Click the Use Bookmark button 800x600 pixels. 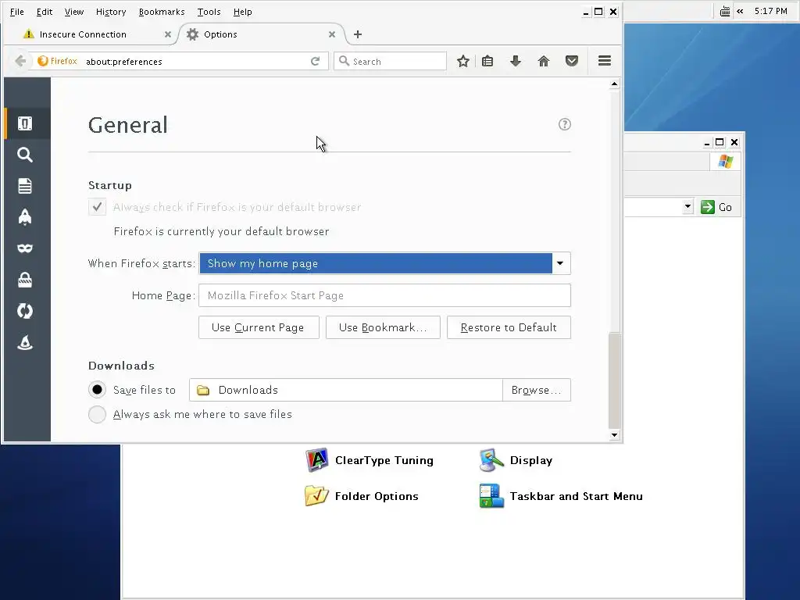coord(383,327)
